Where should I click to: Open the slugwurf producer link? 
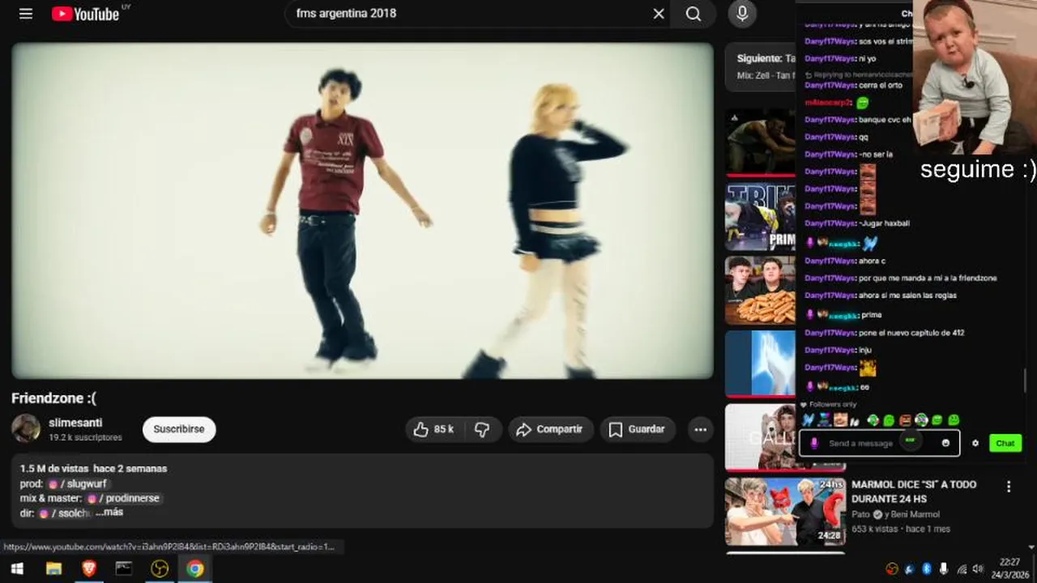tap(78, 483)
